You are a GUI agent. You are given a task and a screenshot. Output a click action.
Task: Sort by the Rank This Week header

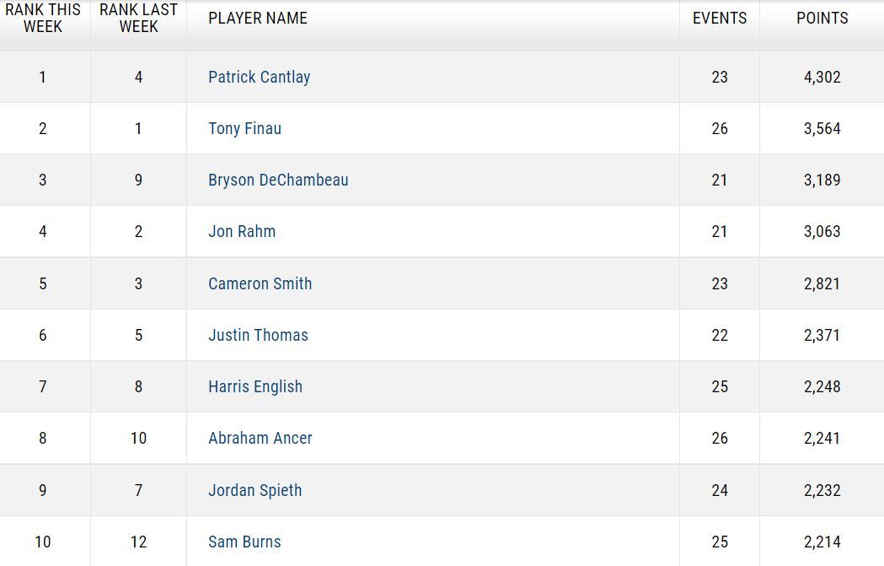click(x=43, y=18)
